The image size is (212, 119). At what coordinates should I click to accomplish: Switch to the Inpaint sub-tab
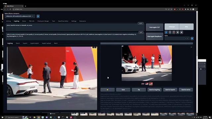point(25,43)
